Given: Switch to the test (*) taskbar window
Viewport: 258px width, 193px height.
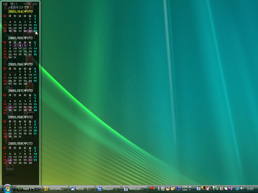Looking at the screenshot, I should (x=29, y=189).
